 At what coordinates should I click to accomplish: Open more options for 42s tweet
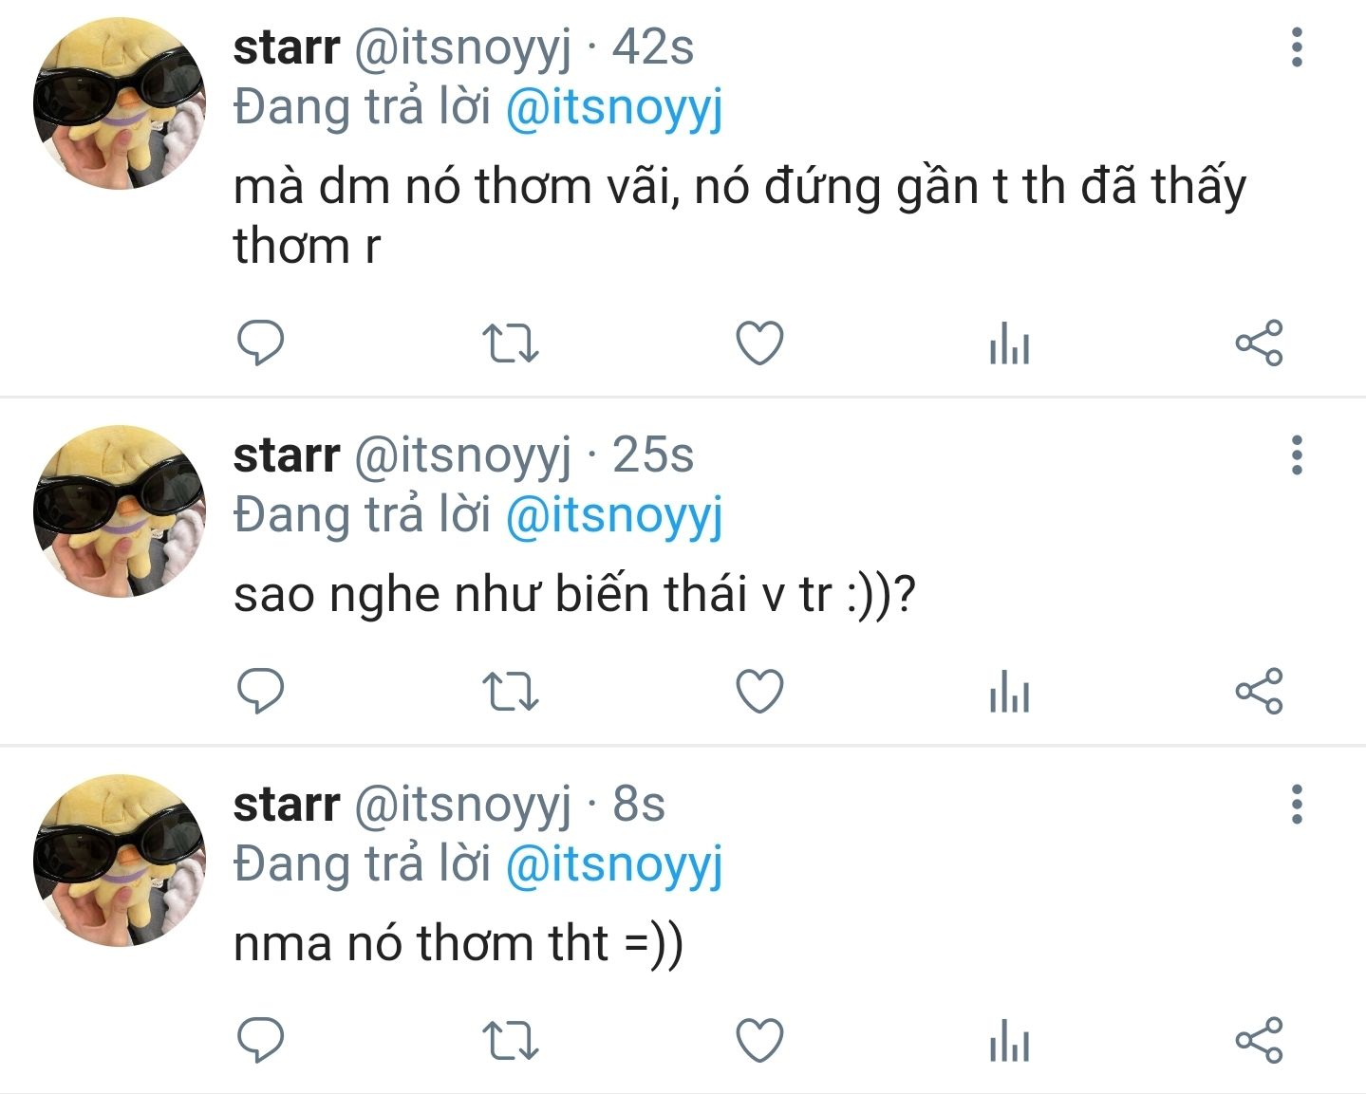(x=1297, y=47)
